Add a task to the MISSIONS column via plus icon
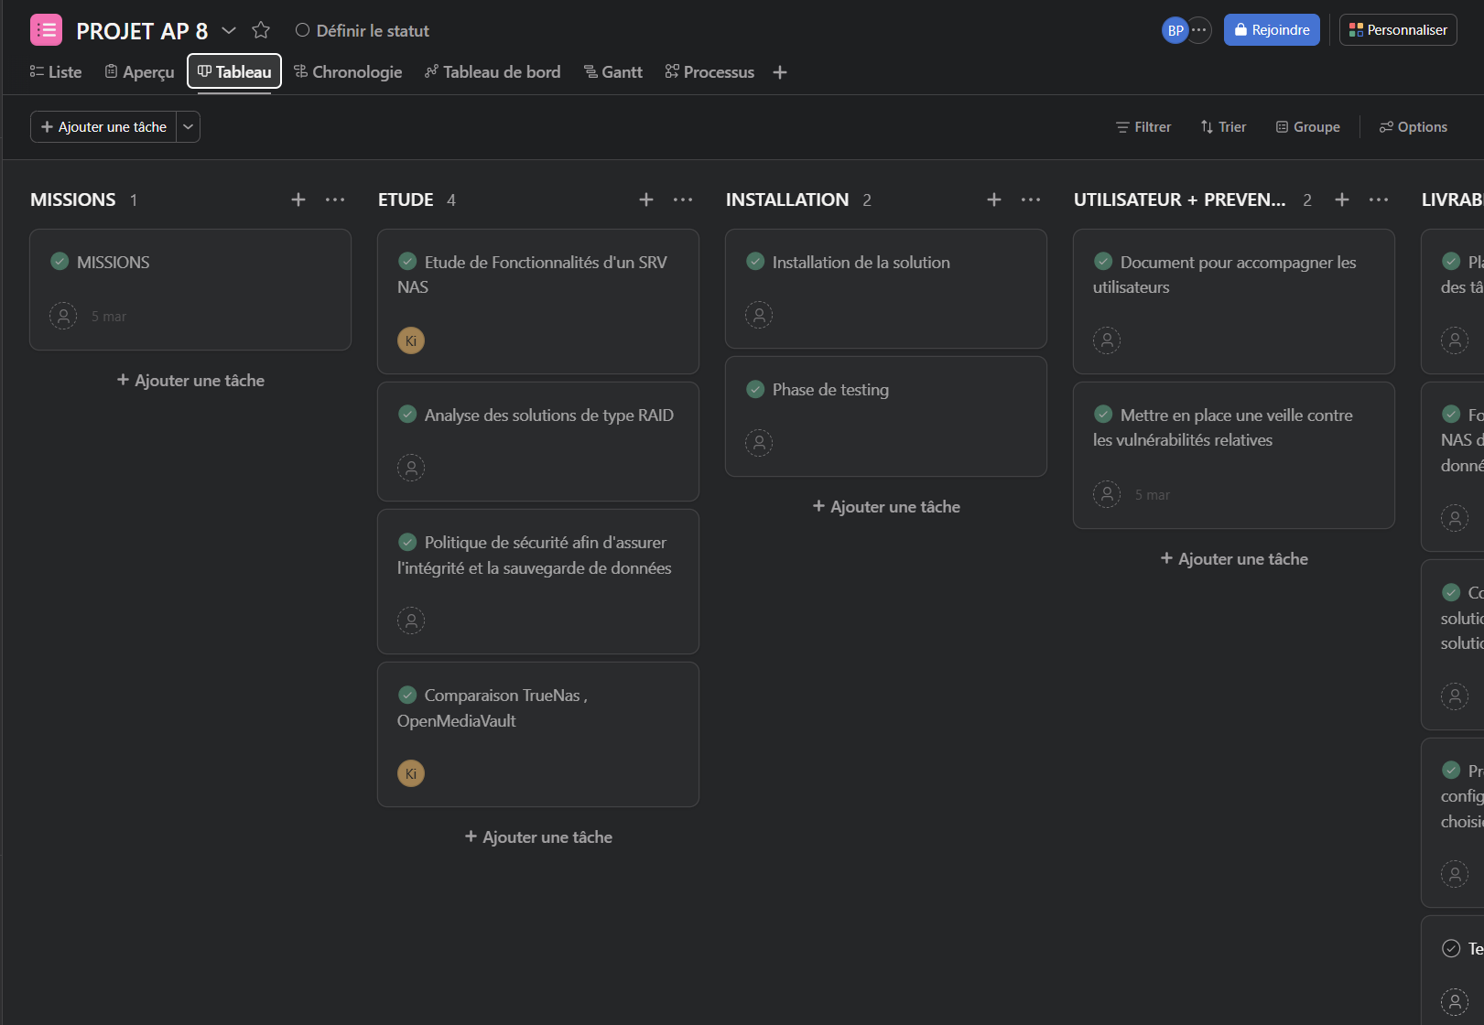 coord(298,200)
